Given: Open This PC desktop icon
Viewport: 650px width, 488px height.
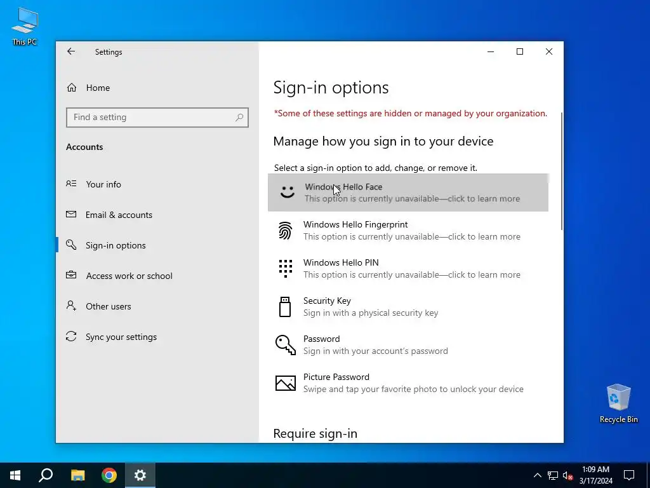Looking at the screenshot, I should coord(25,26).
